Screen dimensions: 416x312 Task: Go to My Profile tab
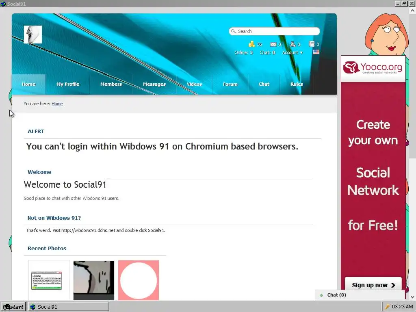pyautogui.click(x=68, y=84)
